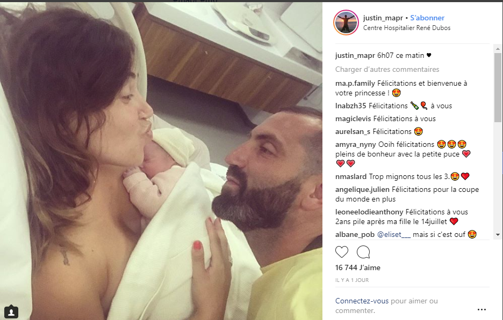The height and width of the screenshot is (320, 503).
Task: Click the IL Y A 1 JOUR timestamp
Action: tap(352, 280)
